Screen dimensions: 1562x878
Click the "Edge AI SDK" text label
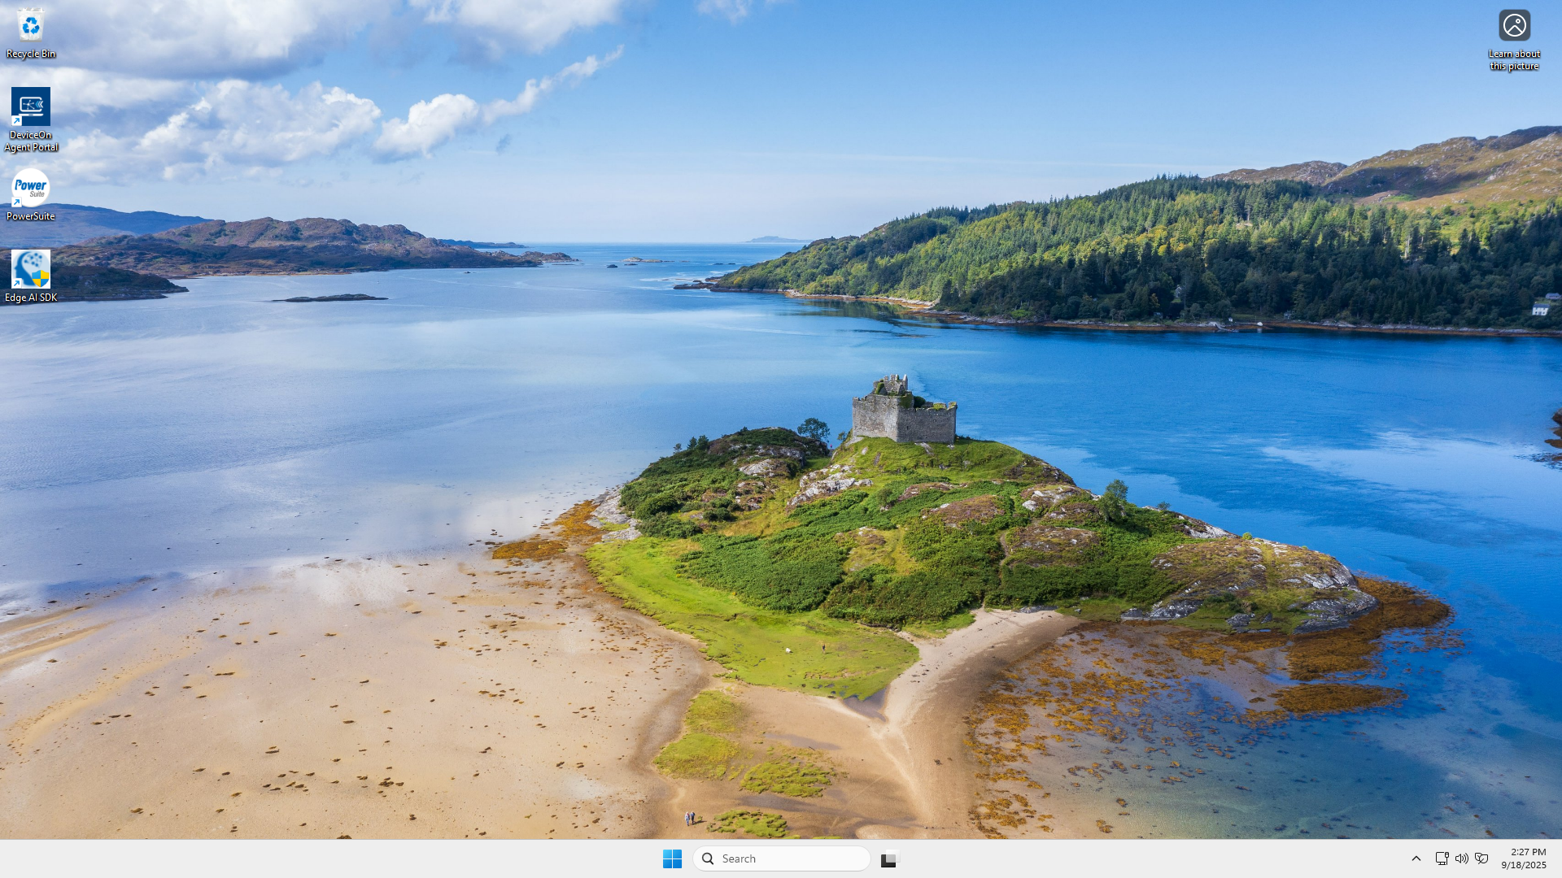(31, 298)
